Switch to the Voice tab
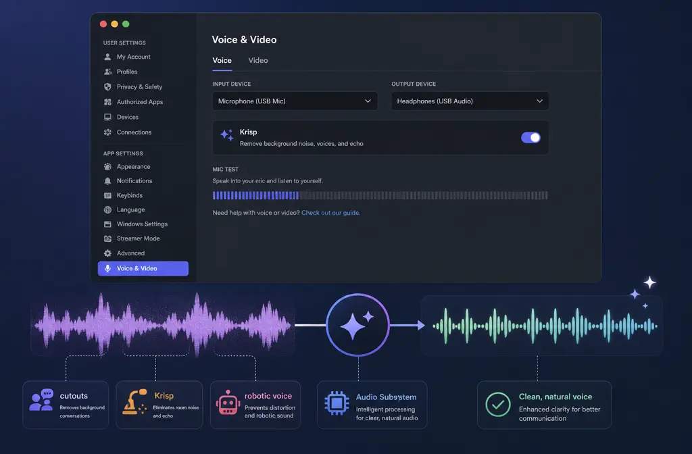The width and height of the screenshot is (692, 454). (x=222, y=60)
